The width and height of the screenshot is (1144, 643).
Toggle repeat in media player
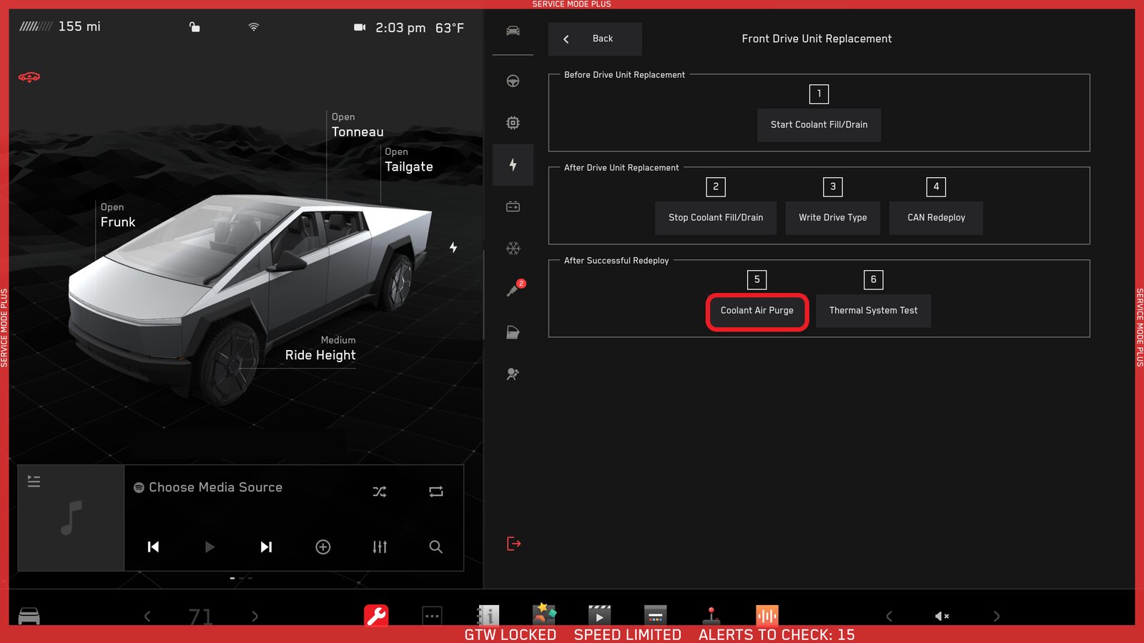coord(436,492)
